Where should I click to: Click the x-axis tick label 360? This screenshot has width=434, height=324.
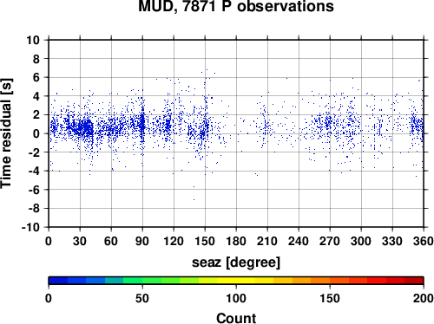[424, 241]
